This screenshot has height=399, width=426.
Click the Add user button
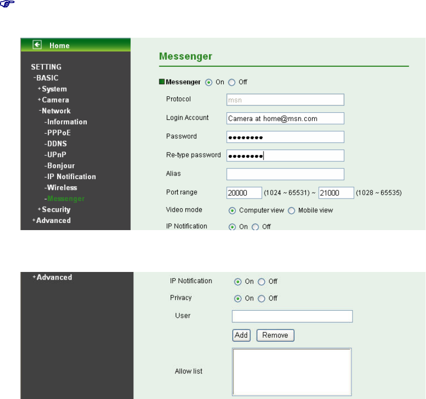click(x=241, y=335)
